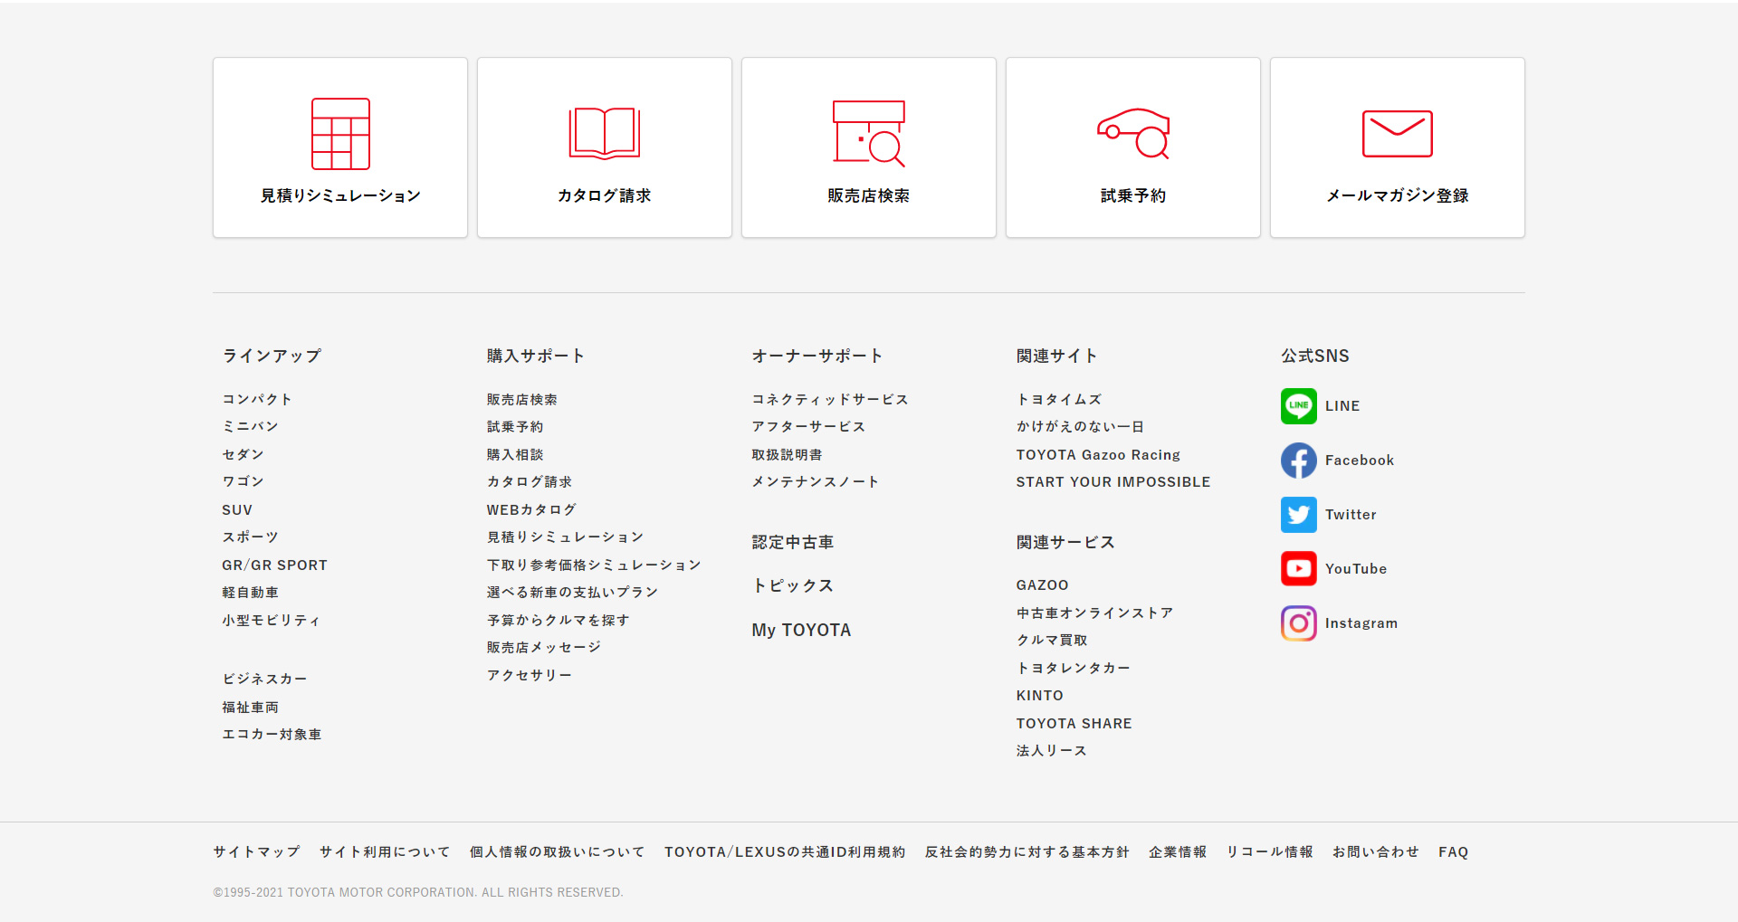Click 販売店検索 under 購入サポート

point(522,399)
